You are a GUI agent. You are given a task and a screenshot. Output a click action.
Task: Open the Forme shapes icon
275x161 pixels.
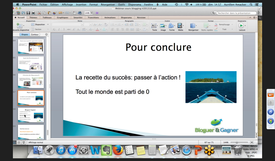pyautogui.click(x=172, y=26)
